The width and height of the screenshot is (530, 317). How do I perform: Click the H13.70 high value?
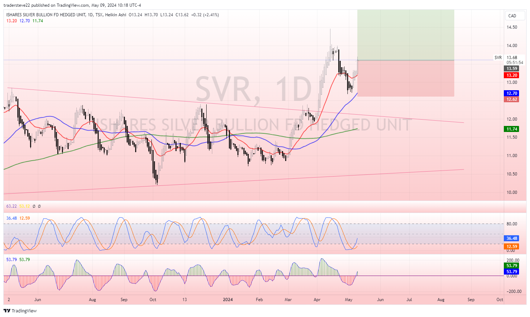[151, 15]
